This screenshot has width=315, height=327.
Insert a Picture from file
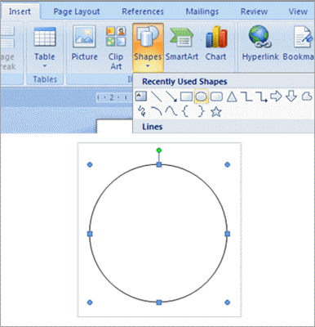pos(84,43)
